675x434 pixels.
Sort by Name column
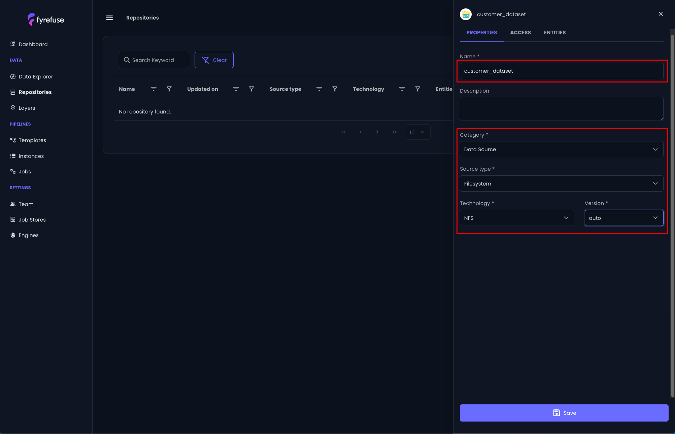coord(154,89)
